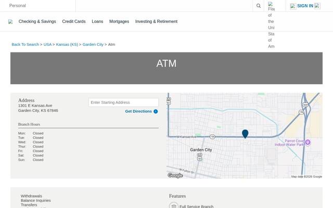Click the image icon left of SIGN IN

(293, 6)
